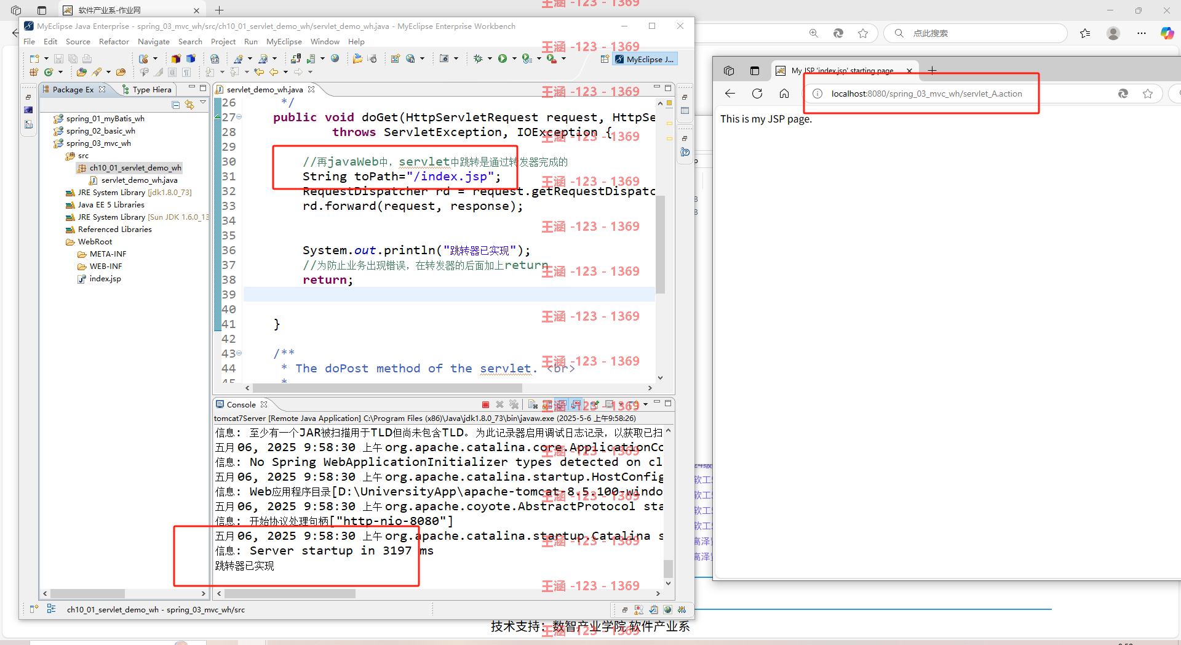
Task: Maximize the editor area icon
Action: click(668, 88)
